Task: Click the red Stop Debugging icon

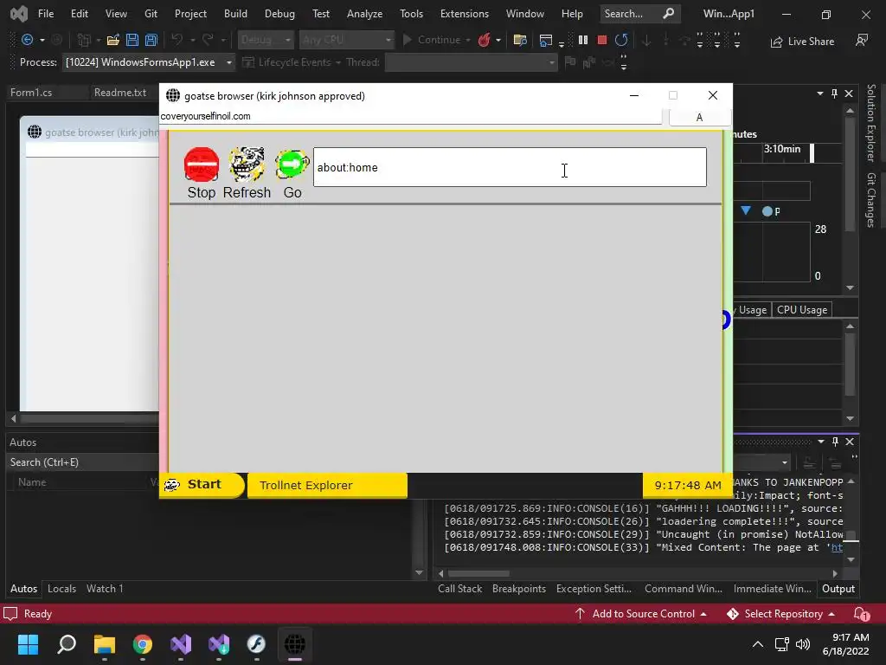Action: (x=602, y=40)
